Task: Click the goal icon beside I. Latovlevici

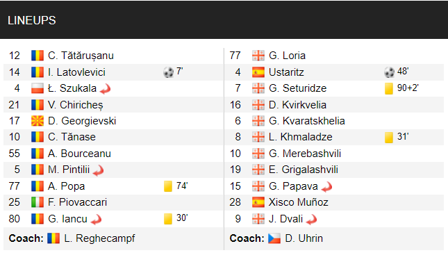Action: tap(168, 72)
